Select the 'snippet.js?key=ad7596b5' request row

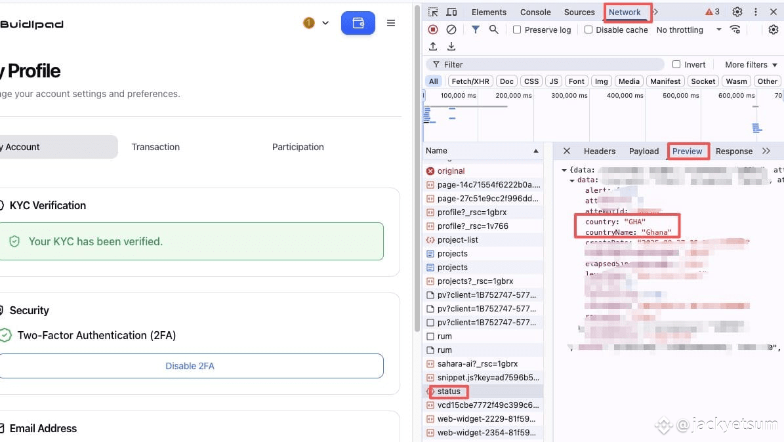[x=483, y=378]
